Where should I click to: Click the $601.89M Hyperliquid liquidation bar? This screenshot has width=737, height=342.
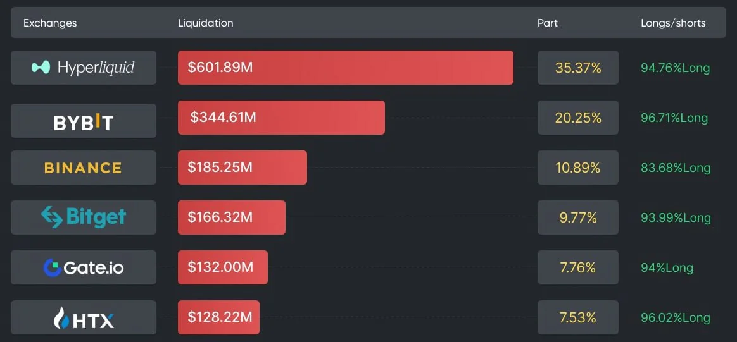(x=345, y=68)
